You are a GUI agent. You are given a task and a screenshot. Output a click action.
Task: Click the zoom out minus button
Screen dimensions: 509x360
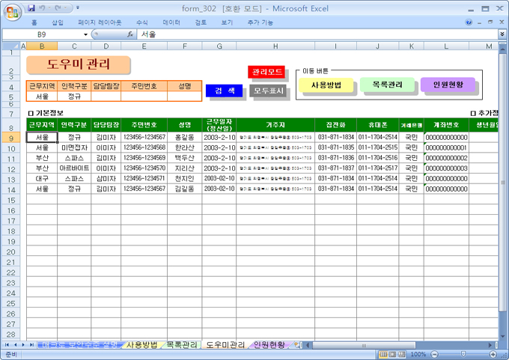433,354
